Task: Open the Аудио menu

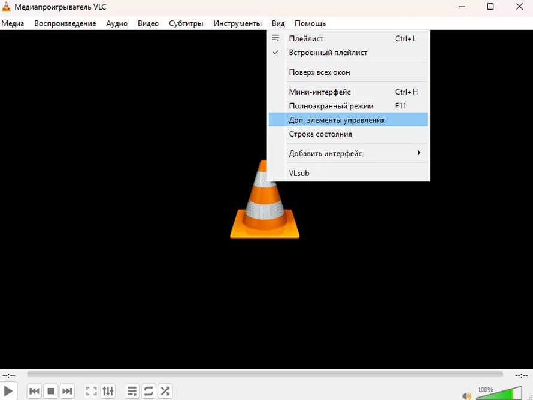Action: tap(117, 23)
